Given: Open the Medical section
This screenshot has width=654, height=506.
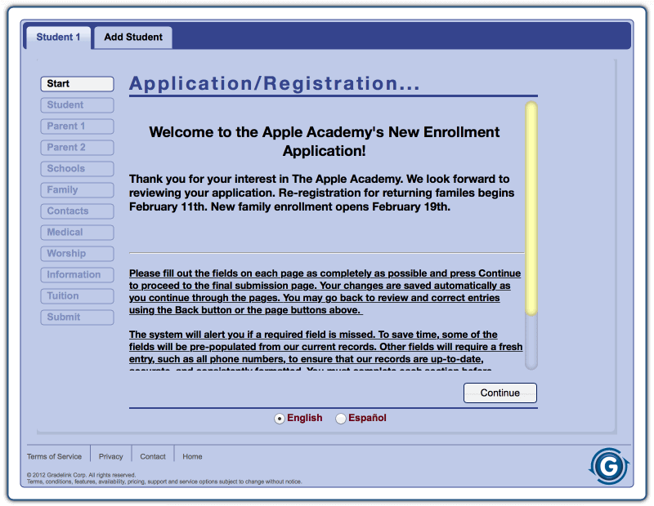Looking at the screenshot, I should [77, 233].
